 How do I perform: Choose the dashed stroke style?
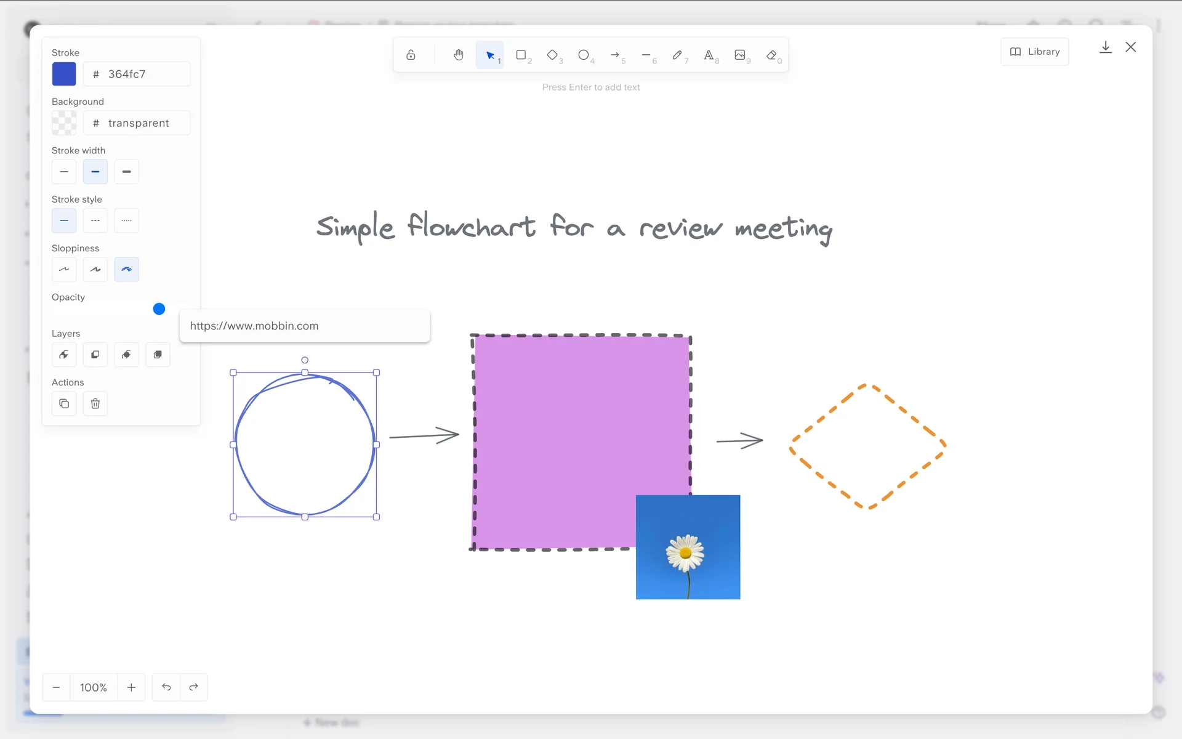point(95,220)
